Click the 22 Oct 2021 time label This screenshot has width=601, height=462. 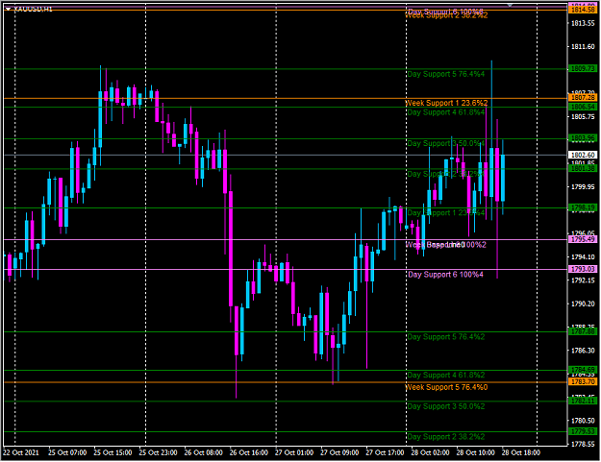pyautogui.click(x=21, y=452)
